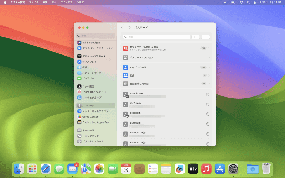
Task: Open Photos from the Dock
Action: (x=99, y=169)
